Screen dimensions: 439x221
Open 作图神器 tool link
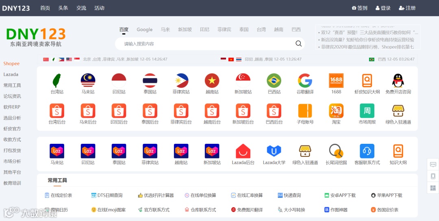[336, 210]
